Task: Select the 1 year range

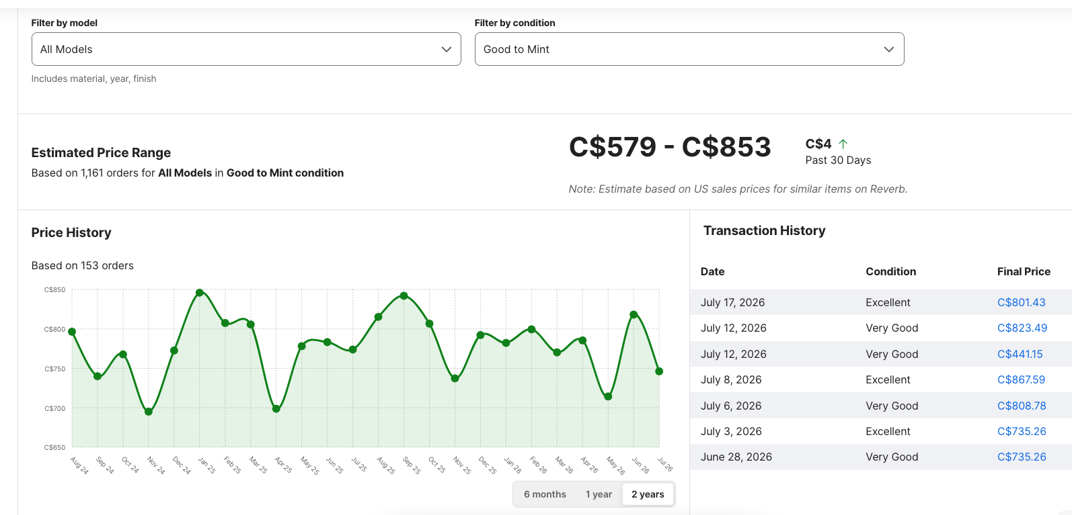Action: [599, 494]
